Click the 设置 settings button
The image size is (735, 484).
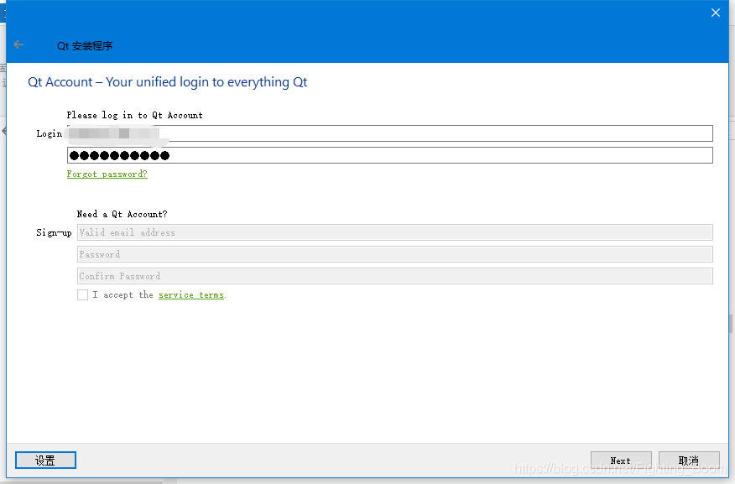[45, 461]
